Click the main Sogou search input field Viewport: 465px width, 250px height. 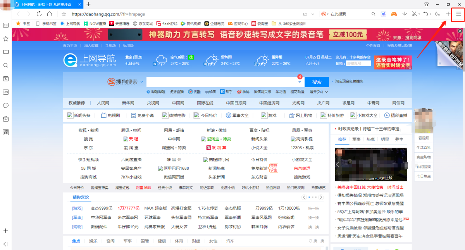pyautogui.click(x=221, y=82)
